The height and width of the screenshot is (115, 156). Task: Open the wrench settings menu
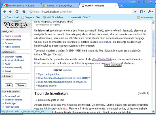coord(150,12)
